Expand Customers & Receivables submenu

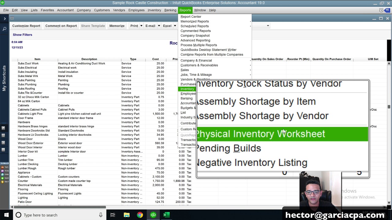(x=214, y=65)
